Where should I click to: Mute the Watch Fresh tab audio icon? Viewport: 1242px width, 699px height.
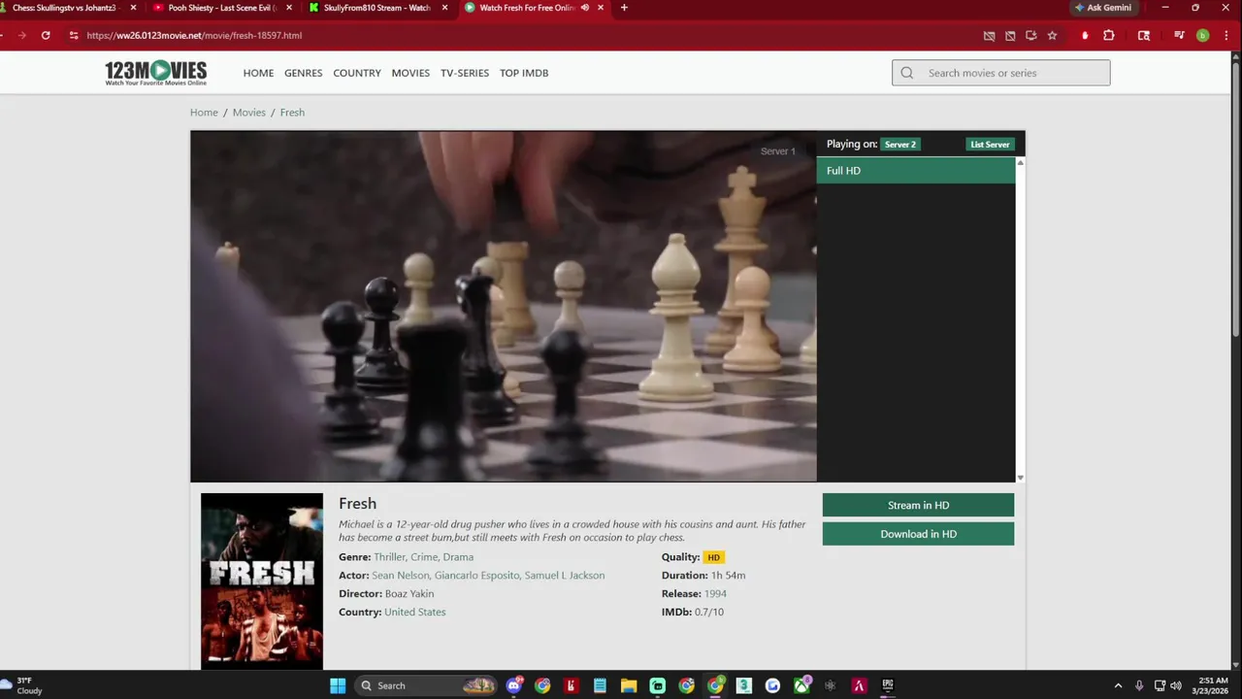584,8
